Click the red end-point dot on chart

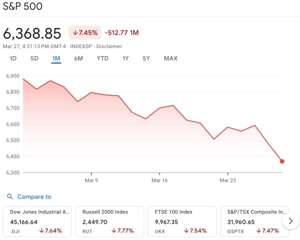click(x=282, y=161)
